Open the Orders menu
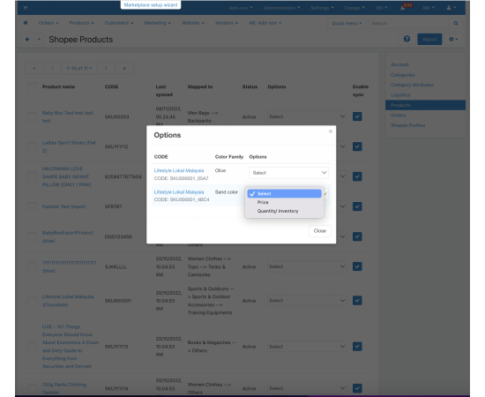Image resolution: width=485 pixels, height=397 pixels. 48,23
